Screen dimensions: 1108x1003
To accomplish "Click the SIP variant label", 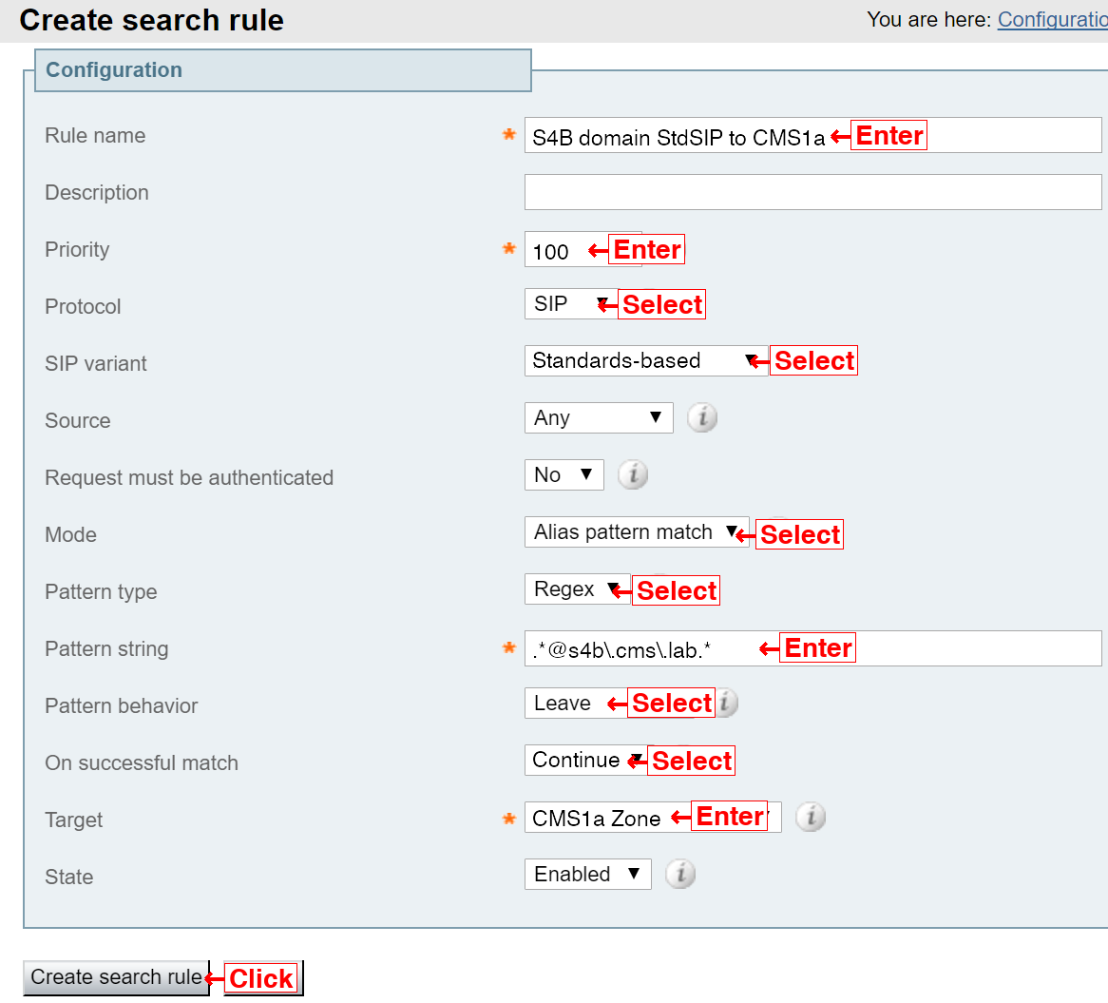I will 96,363.
